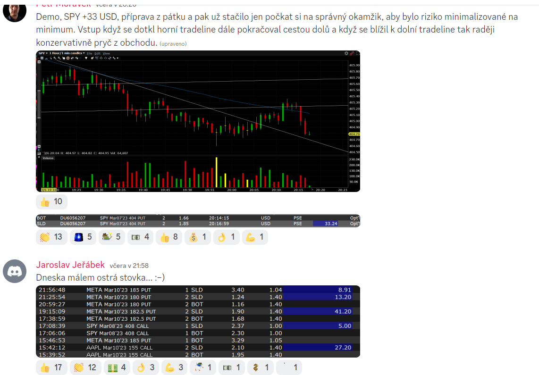Toggle the clapping hands reaction with 12
Viewport: 539px width, 375px height.
pos(85,367)
